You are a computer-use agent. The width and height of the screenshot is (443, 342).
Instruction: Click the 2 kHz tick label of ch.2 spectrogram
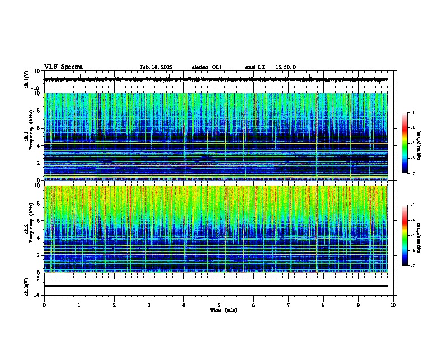click(x=39, y=255)
